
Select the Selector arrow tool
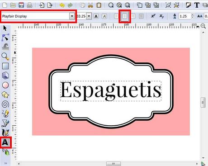(5, 28)
